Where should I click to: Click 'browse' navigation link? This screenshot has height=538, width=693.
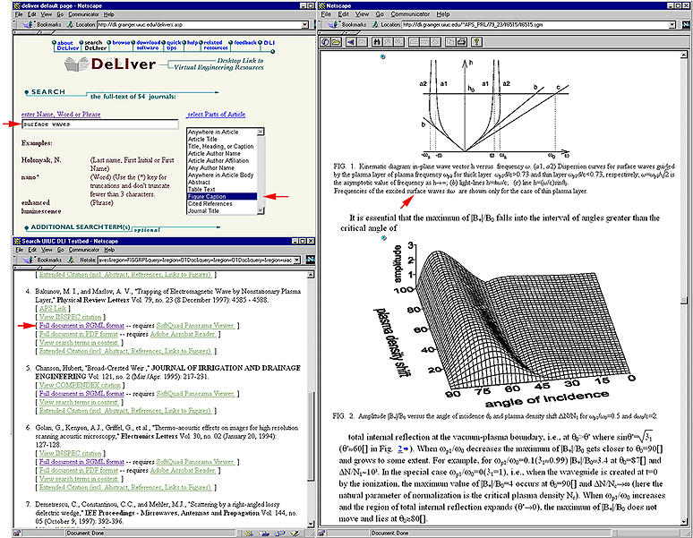[x=121, y=42]
